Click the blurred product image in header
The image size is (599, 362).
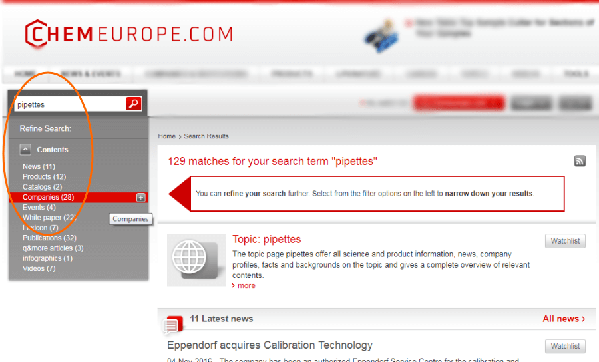click(381, 37)
